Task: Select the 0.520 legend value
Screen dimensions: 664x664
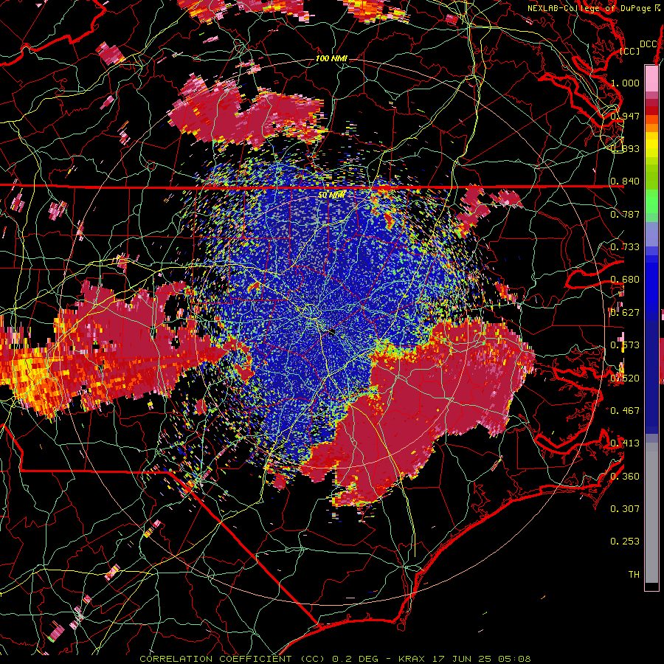Action: click(625, 378)
